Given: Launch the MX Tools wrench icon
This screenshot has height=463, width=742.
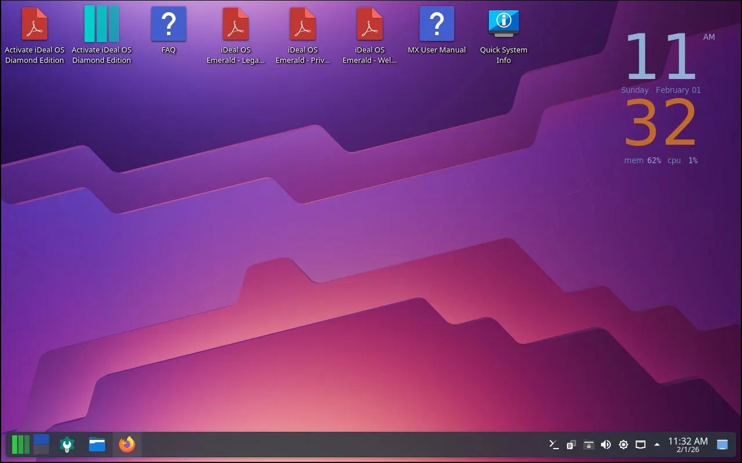Looking at the screenshot, I should tap(67, 444).
